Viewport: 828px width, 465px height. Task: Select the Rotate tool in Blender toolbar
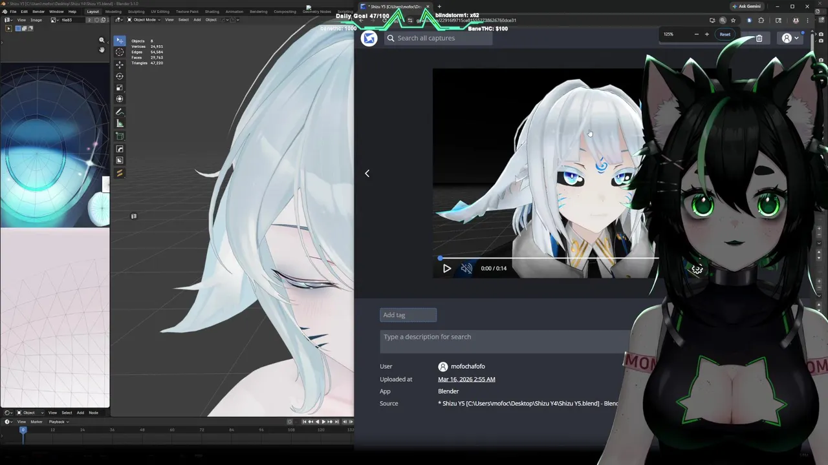click(120, 76)
